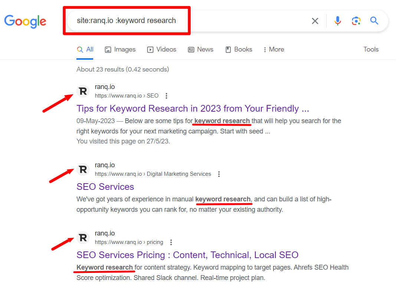Activate voice search with the microphone icon
The height and width of the screenshot is (290, 396).
pyautogui.click(x=337, y=21)
